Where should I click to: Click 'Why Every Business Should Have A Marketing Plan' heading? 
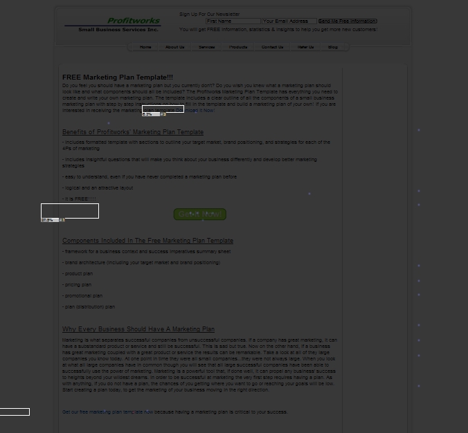coord(138,329)
